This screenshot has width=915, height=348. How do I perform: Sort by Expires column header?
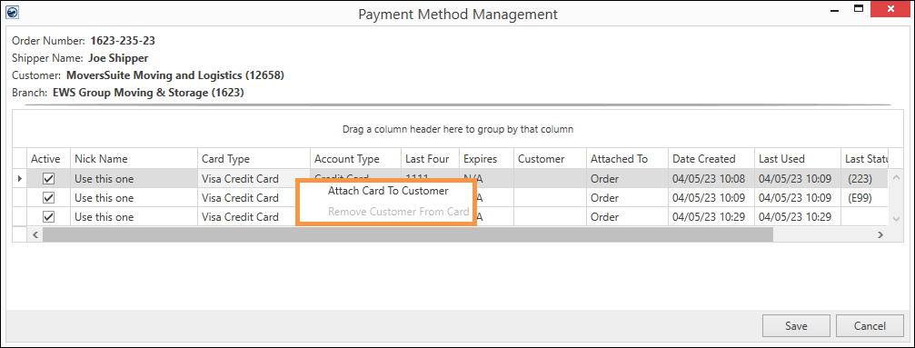[x=487, y=159]
